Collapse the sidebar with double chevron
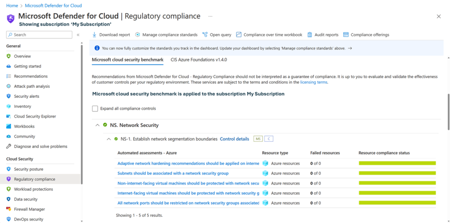Viewport: 450px width, 223px height. coord(78,35)
